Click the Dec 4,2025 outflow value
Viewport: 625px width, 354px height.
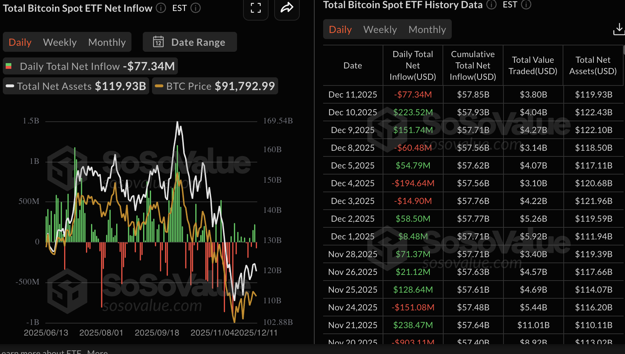pos(413,183)
